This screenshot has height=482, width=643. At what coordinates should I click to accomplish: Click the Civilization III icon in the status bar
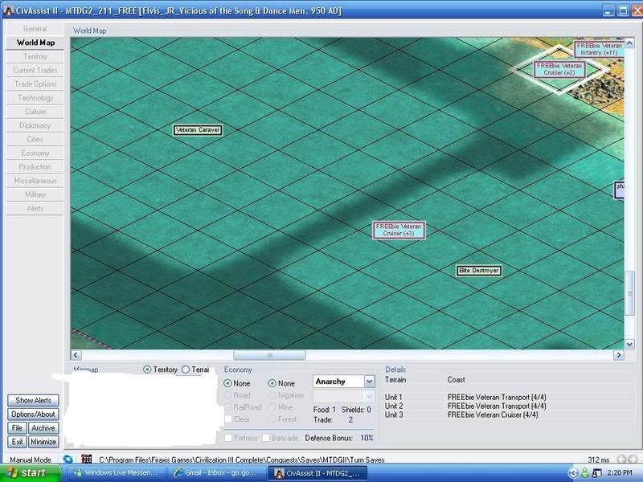pyautogui.click(x=86, y=459)
